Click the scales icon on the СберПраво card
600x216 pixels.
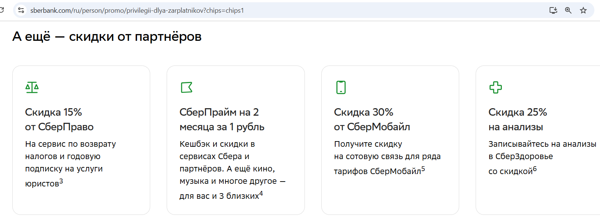coord(32,87)
